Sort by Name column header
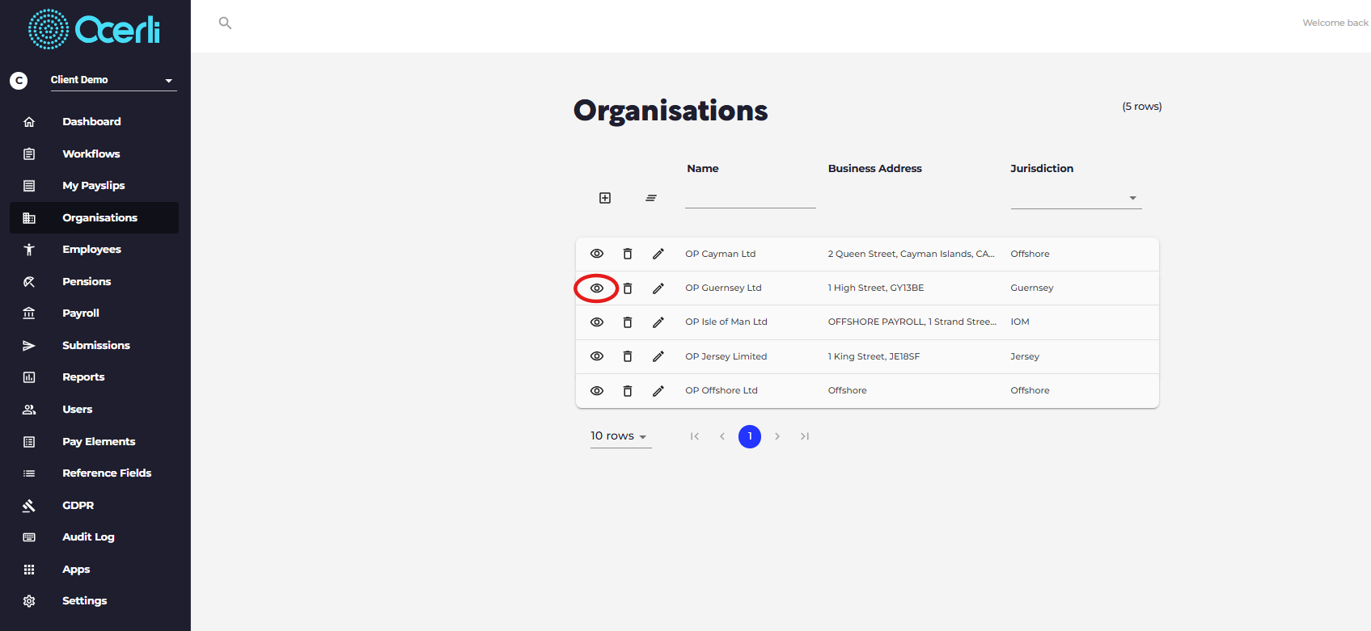Viewport: 1371px width, 631px height. [x=703, y=169]
